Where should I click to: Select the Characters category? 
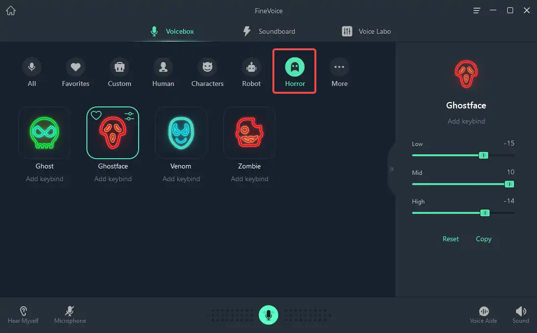pyautogui.click(x=207, y=72)
